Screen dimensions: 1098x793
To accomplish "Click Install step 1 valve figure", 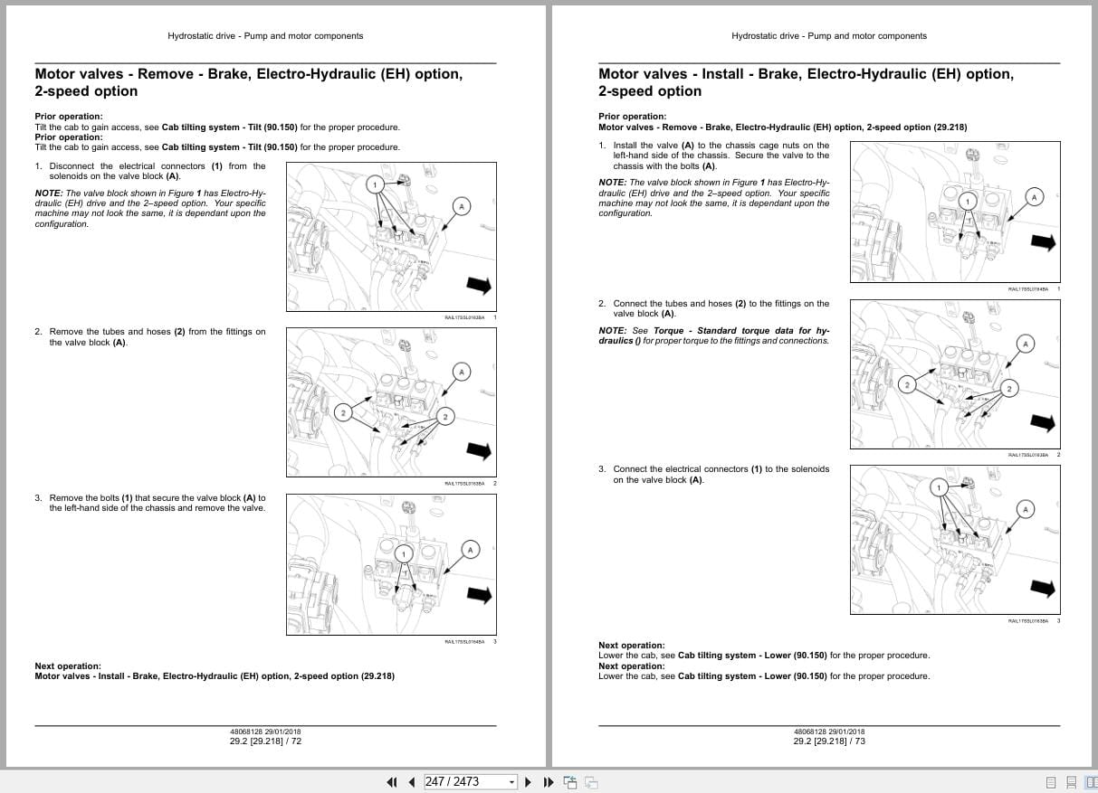I will tap(956, 211).
